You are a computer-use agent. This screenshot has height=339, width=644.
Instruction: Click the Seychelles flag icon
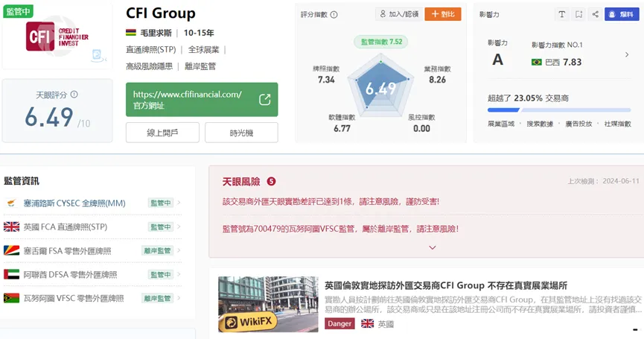pos(11,250)
